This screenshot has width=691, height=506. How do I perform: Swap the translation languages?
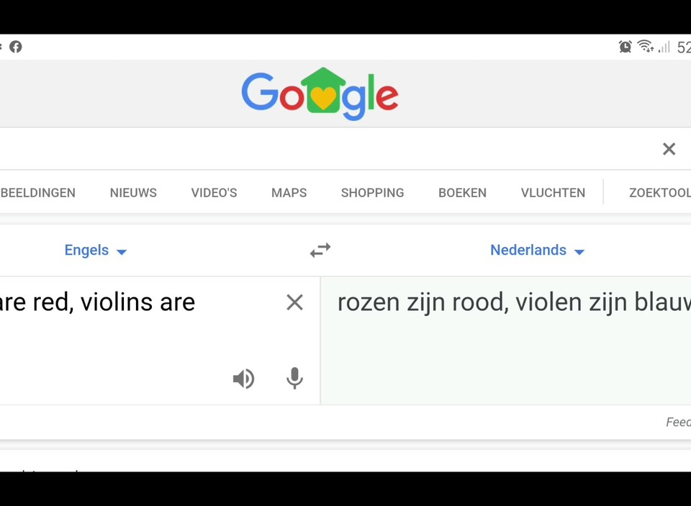click(x=320, y=250)
